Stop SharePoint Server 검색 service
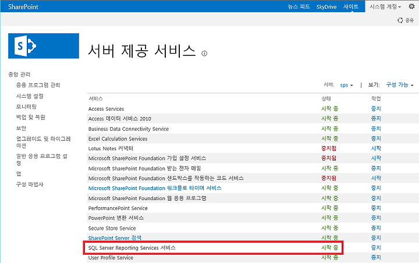Image resolution: width=419 pixels, height=263 pixels. coord(376,238)
